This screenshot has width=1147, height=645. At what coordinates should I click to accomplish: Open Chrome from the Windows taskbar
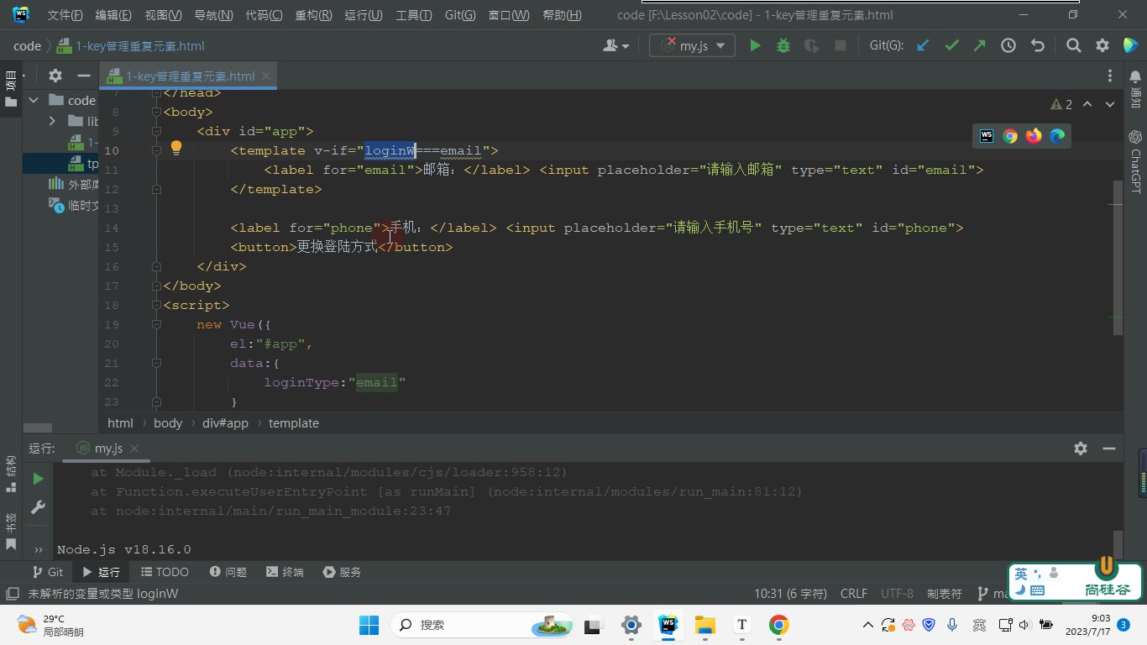pyautogui.click(x=778, y=625)
